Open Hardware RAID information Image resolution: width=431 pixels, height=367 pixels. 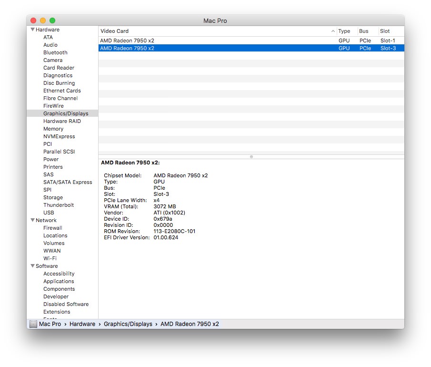point(62,121)
